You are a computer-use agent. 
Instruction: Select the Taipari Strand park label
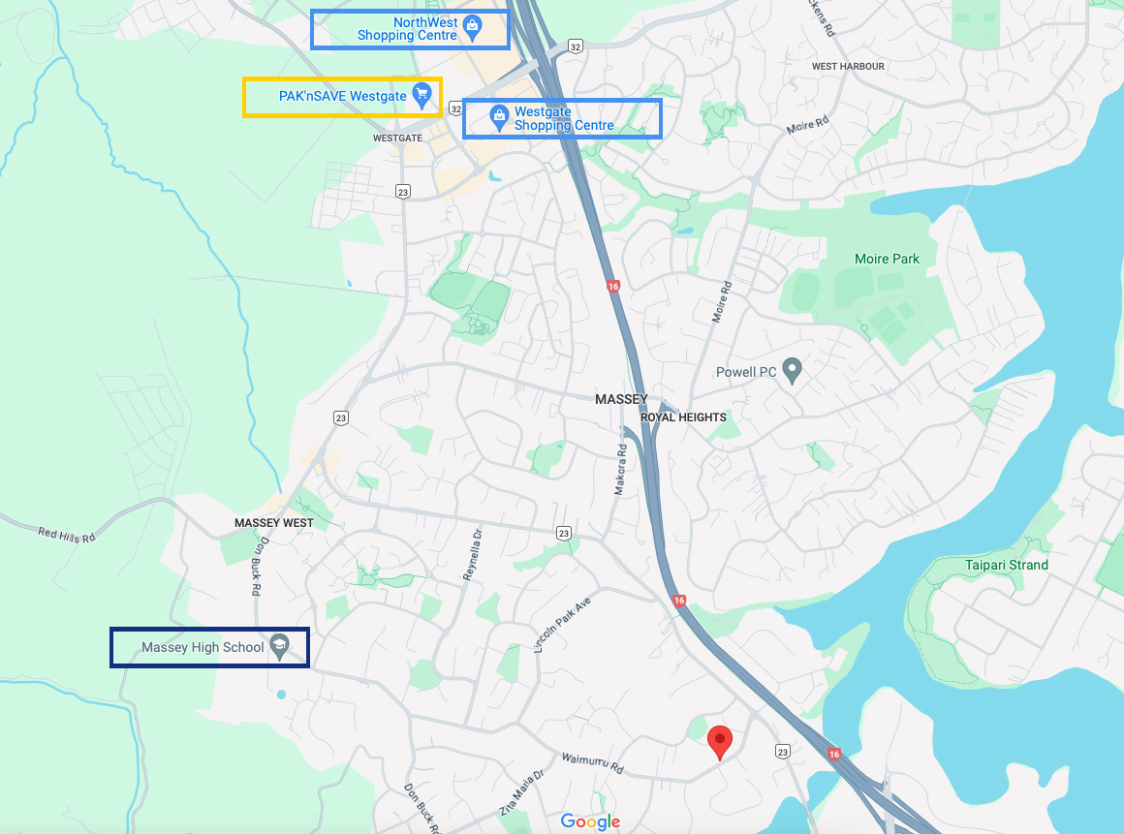(1007, 565)
